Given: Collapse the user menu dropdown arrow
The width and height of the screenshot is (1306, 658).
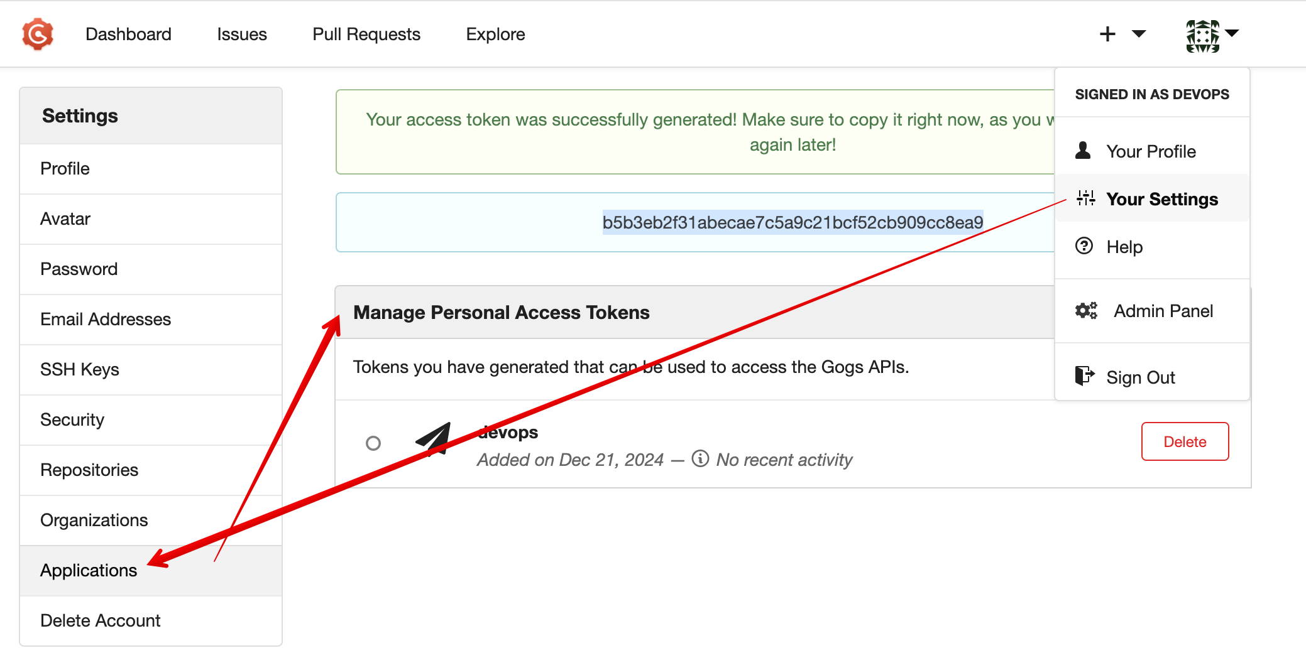Looking at the screenshot, I should (1232, 33).
